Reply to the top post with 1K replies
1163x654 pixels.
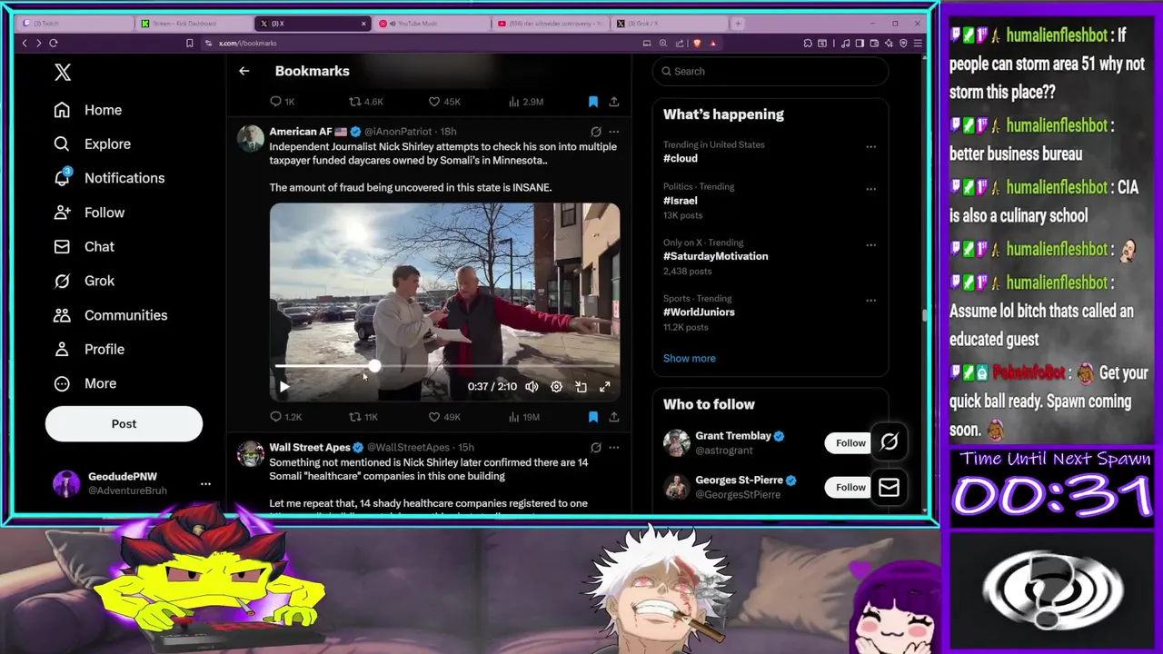point(282,102)
